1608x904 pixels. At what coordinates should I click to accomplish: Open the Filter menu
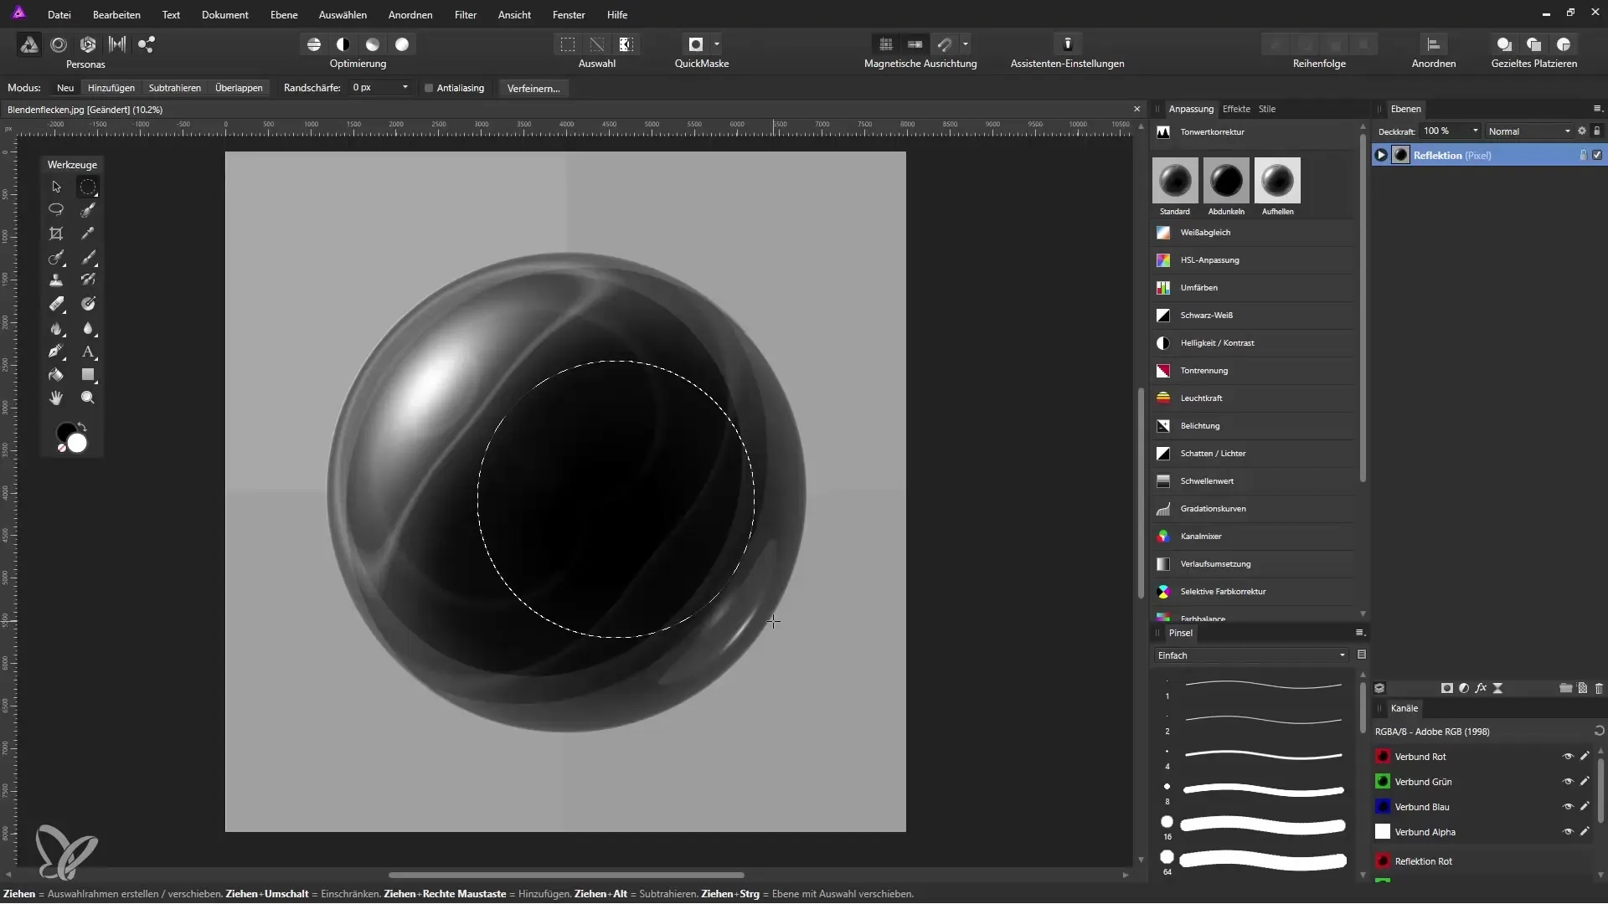pos(466,15)
